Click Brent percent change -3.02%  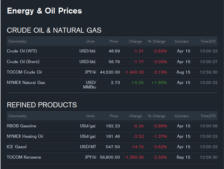160,62
